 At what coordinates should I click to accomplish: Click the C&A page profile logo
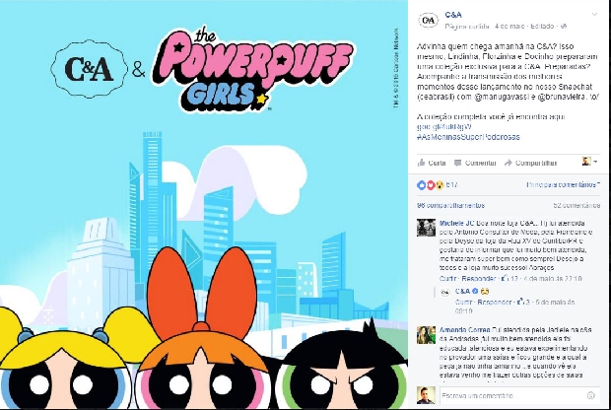click(x=428, y=20)
